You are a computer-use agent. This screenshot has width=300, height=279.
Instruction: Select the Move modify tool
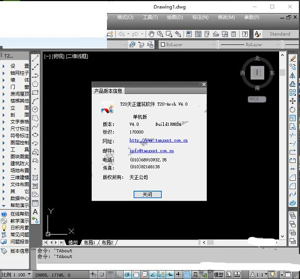(x=293, y=101)
